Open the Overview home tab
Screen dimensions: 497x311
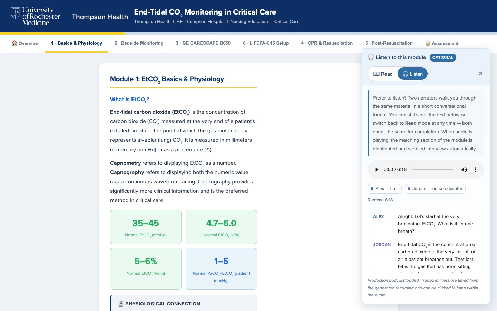pyautogui.click(x=25, y=43)
